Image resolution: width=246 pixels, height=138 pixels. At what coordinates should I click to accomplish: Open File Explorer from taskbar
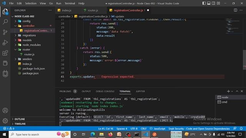[x=101, y=135]
